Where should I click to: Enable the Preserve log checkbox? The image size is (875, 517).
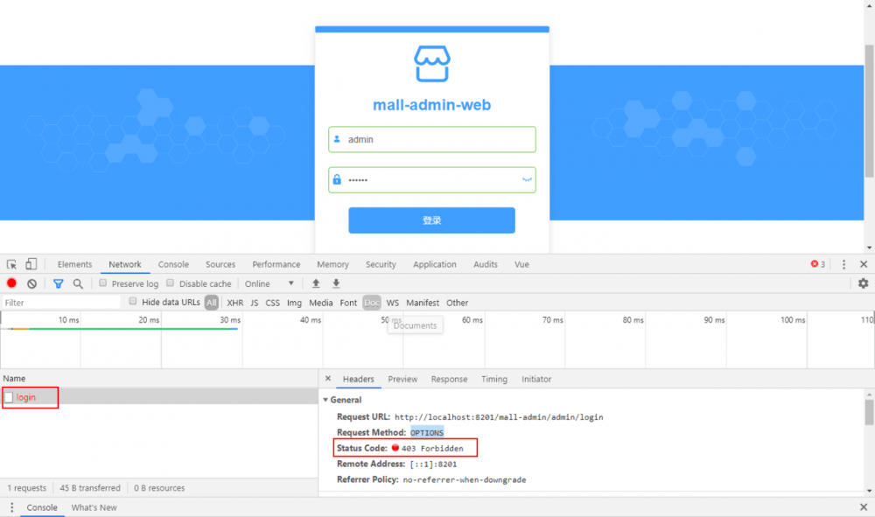point(102,283)
